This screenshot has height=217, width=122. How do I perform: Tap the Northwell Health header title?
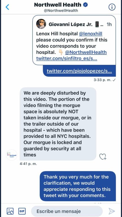click(x=58, y=5)
